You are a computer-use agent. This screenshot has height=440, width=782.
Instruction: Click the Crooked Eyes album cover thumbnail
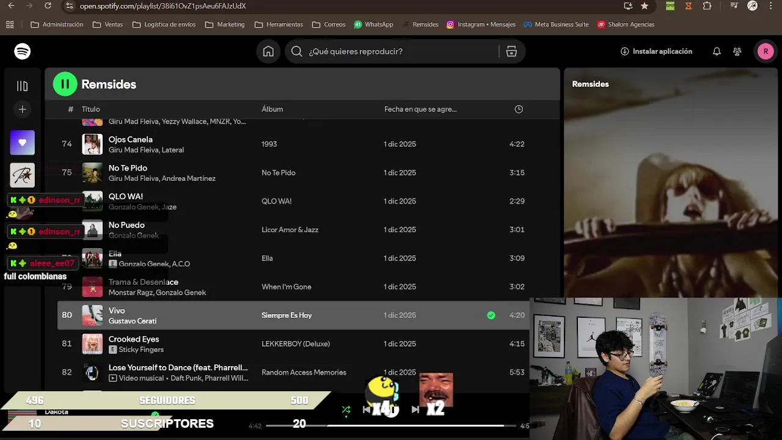point(92,343)
